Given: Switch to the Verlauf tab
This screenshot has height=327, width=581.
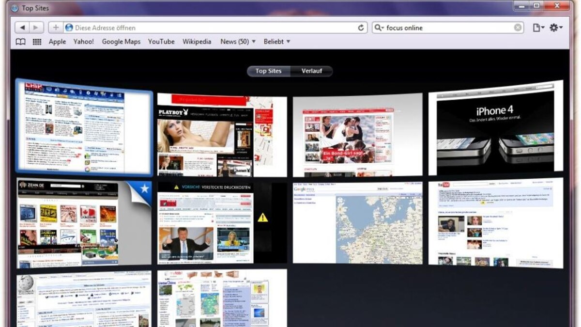Looking at the screenshot, I should pyautogui.click(x=312, y=71).
